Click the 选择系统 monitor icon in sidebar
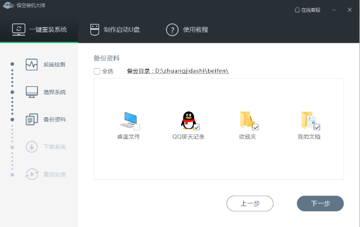360x227 pixels. point(32,92)
